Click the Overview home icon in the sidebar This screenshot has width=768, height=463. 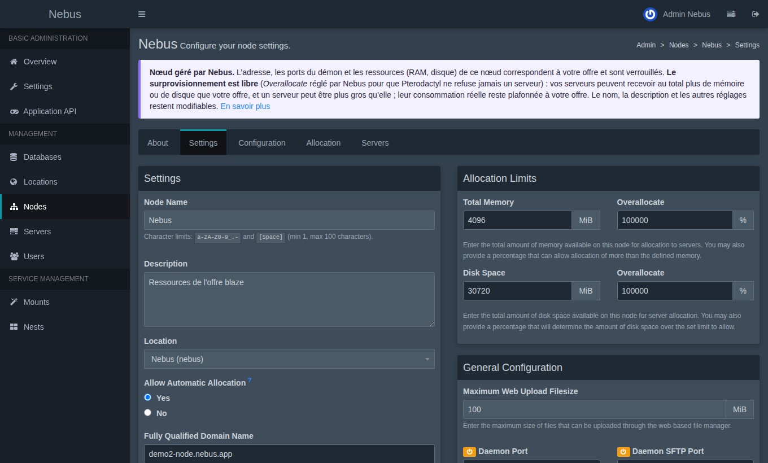(14, 62)
